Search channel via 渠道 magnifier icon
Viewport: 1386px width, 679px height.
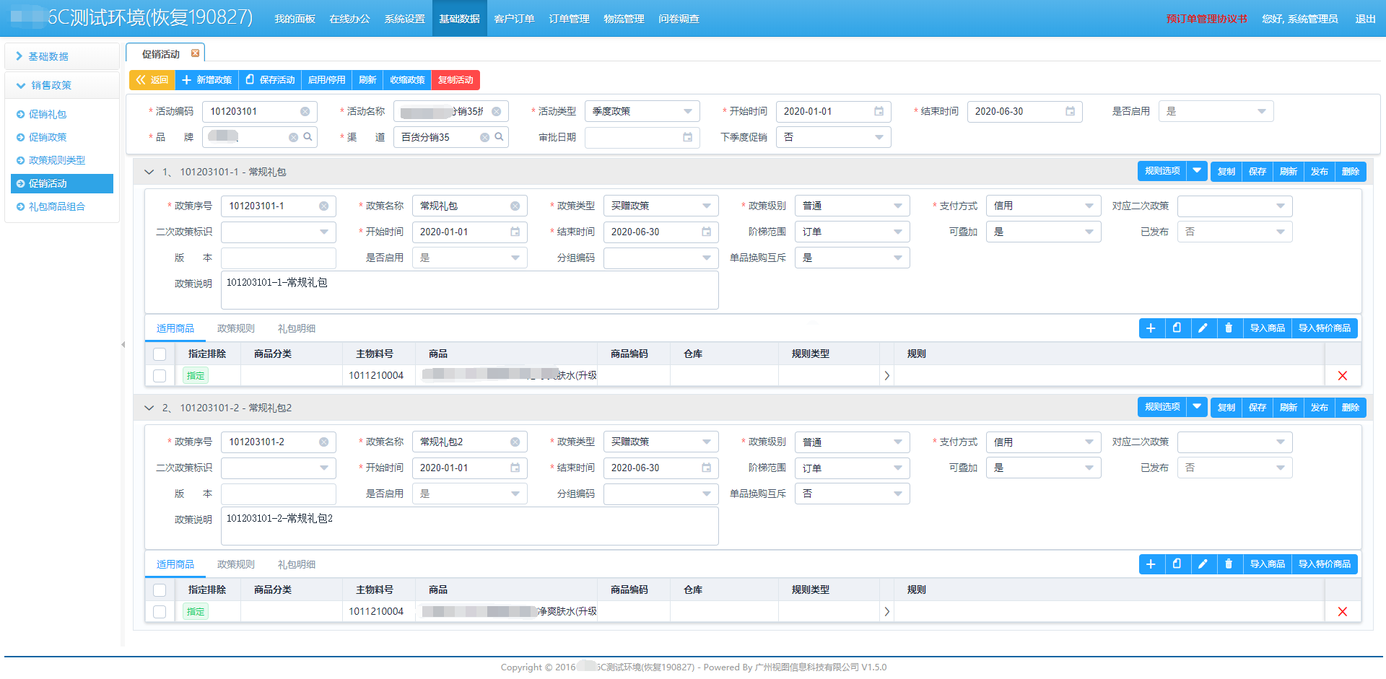pos(499,137)
